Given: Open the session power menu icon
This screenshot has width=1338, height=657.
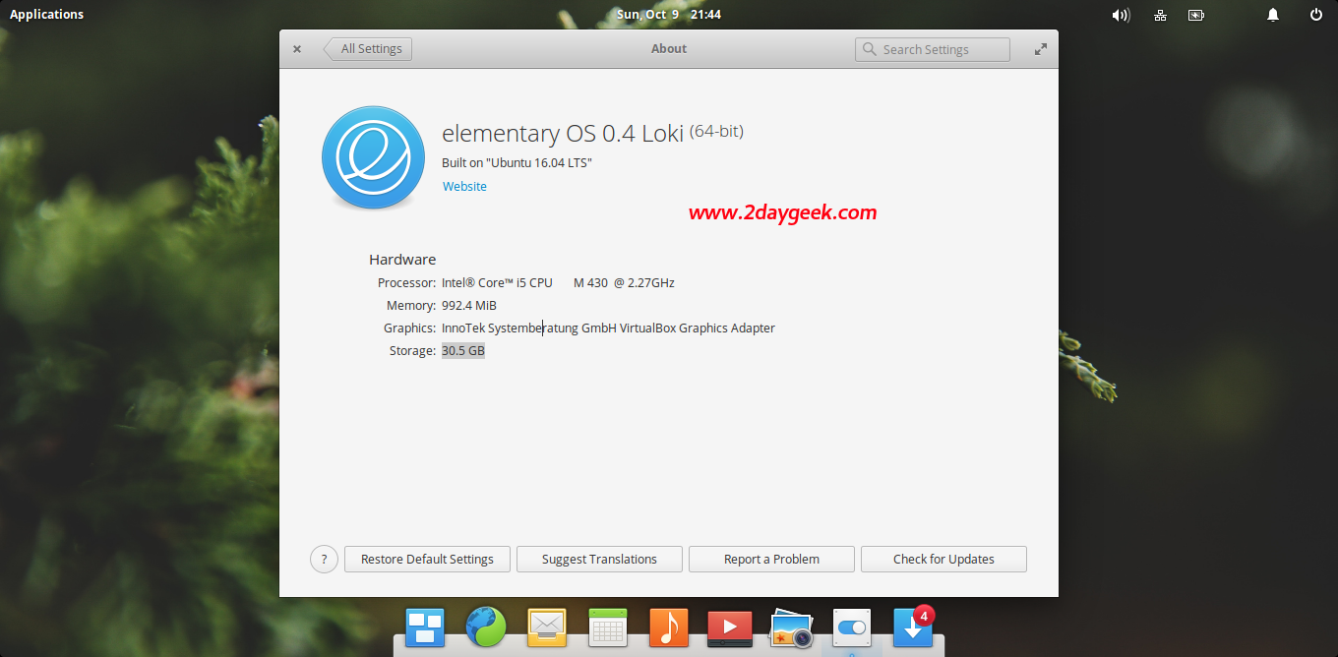Looking at the screenshot, I should tap(1316, 15).
